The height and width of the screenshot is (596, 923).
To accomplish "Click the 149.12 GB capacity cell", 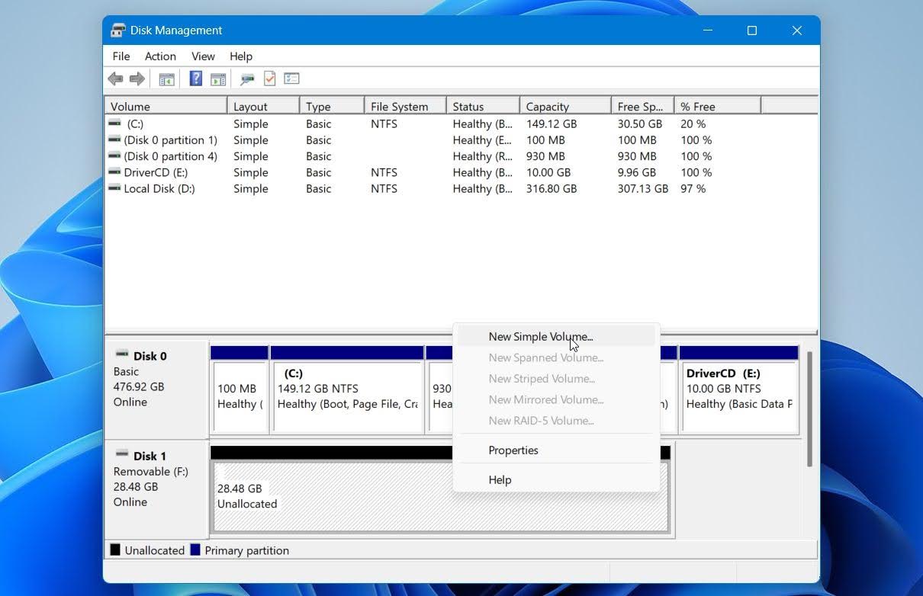I will pos(551,123).
